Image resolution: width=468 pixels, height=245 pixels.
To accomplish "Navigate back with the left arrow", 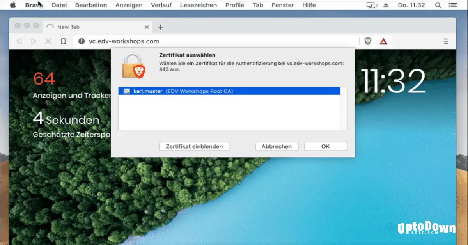I will (x=19, y=41).
